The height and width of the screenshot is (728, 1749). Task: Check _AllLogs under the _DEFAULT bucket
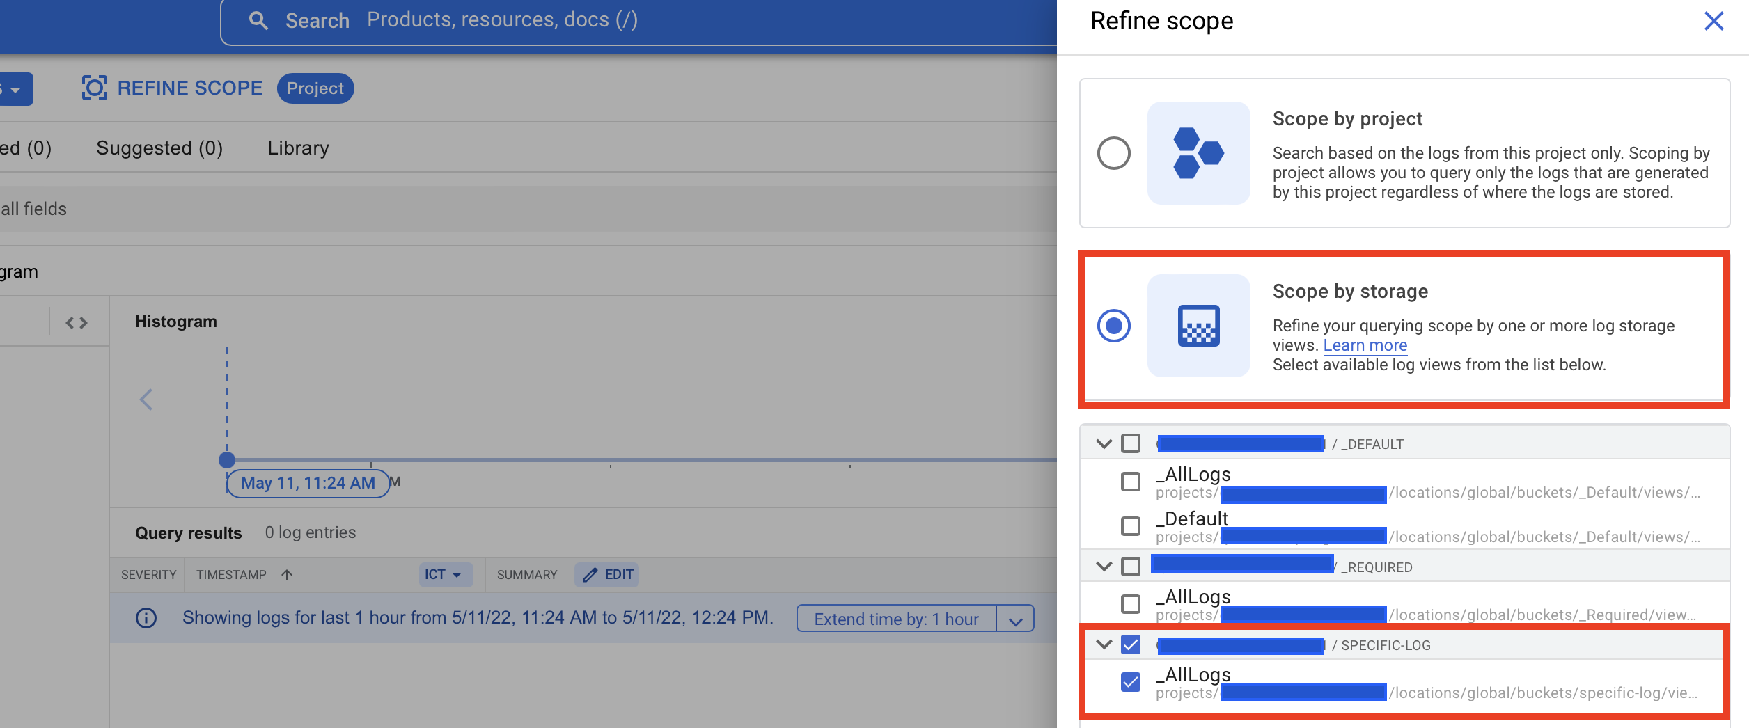(x=1131, y=482)
